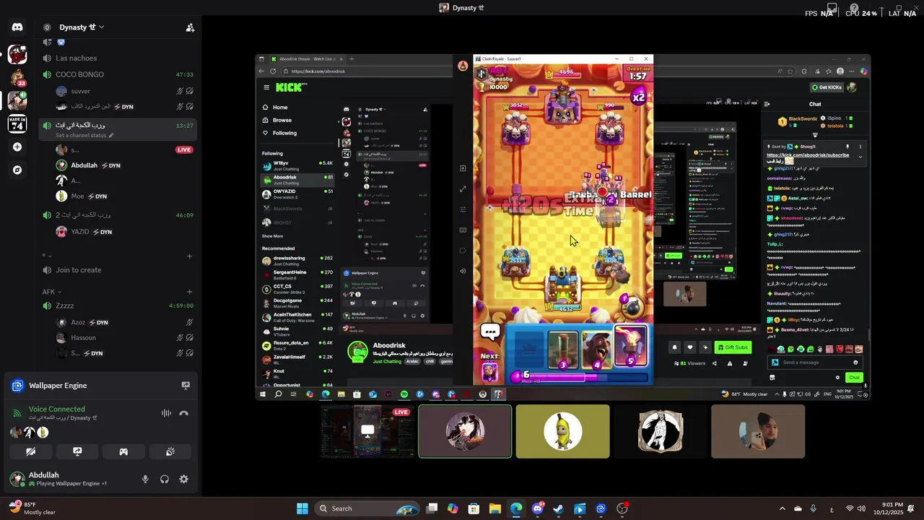The height and width of the screenshot is (520, 924).
Task: Open Discord taskbar icon with badge
Action: tap(537, 508)
